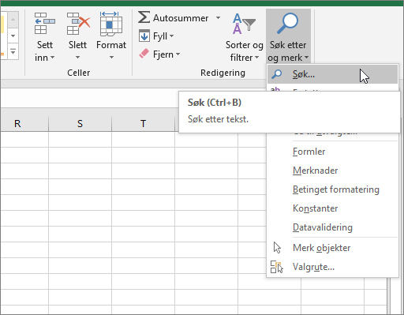The width and height of the screenshot is (404, 315).
Task: Click the Valgrute pane icon
Action: coord(277,267)
